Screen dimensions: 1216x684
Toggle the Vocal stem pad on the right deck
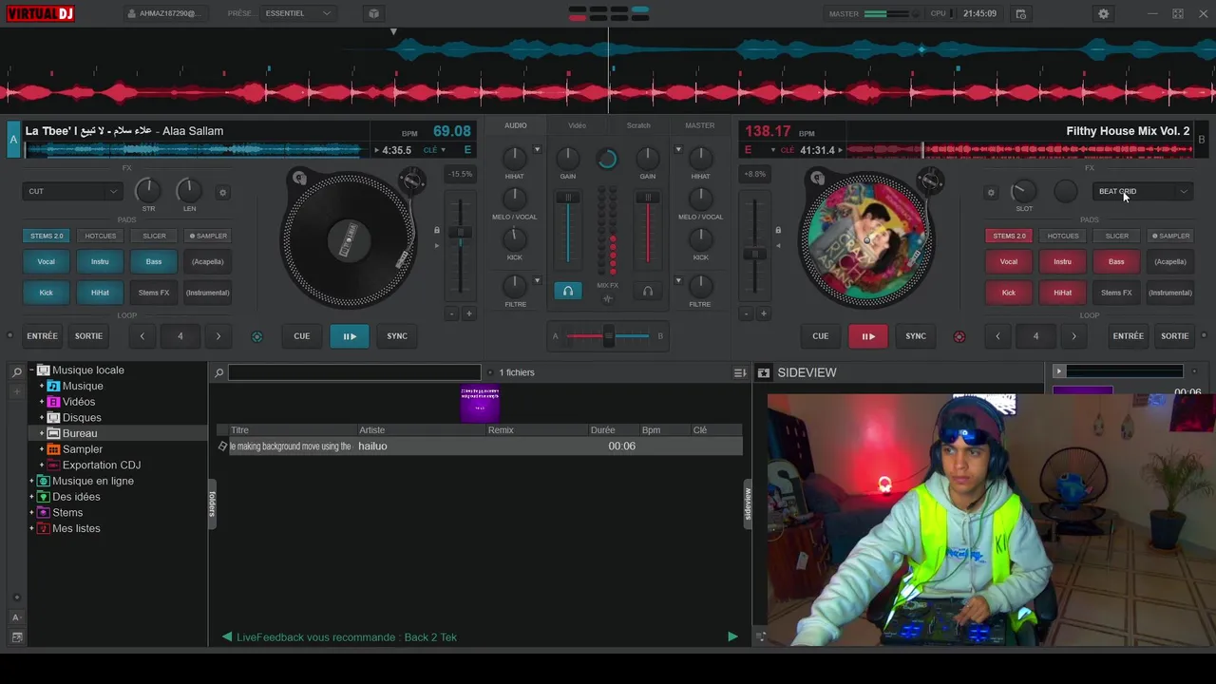click(1009, 261)
